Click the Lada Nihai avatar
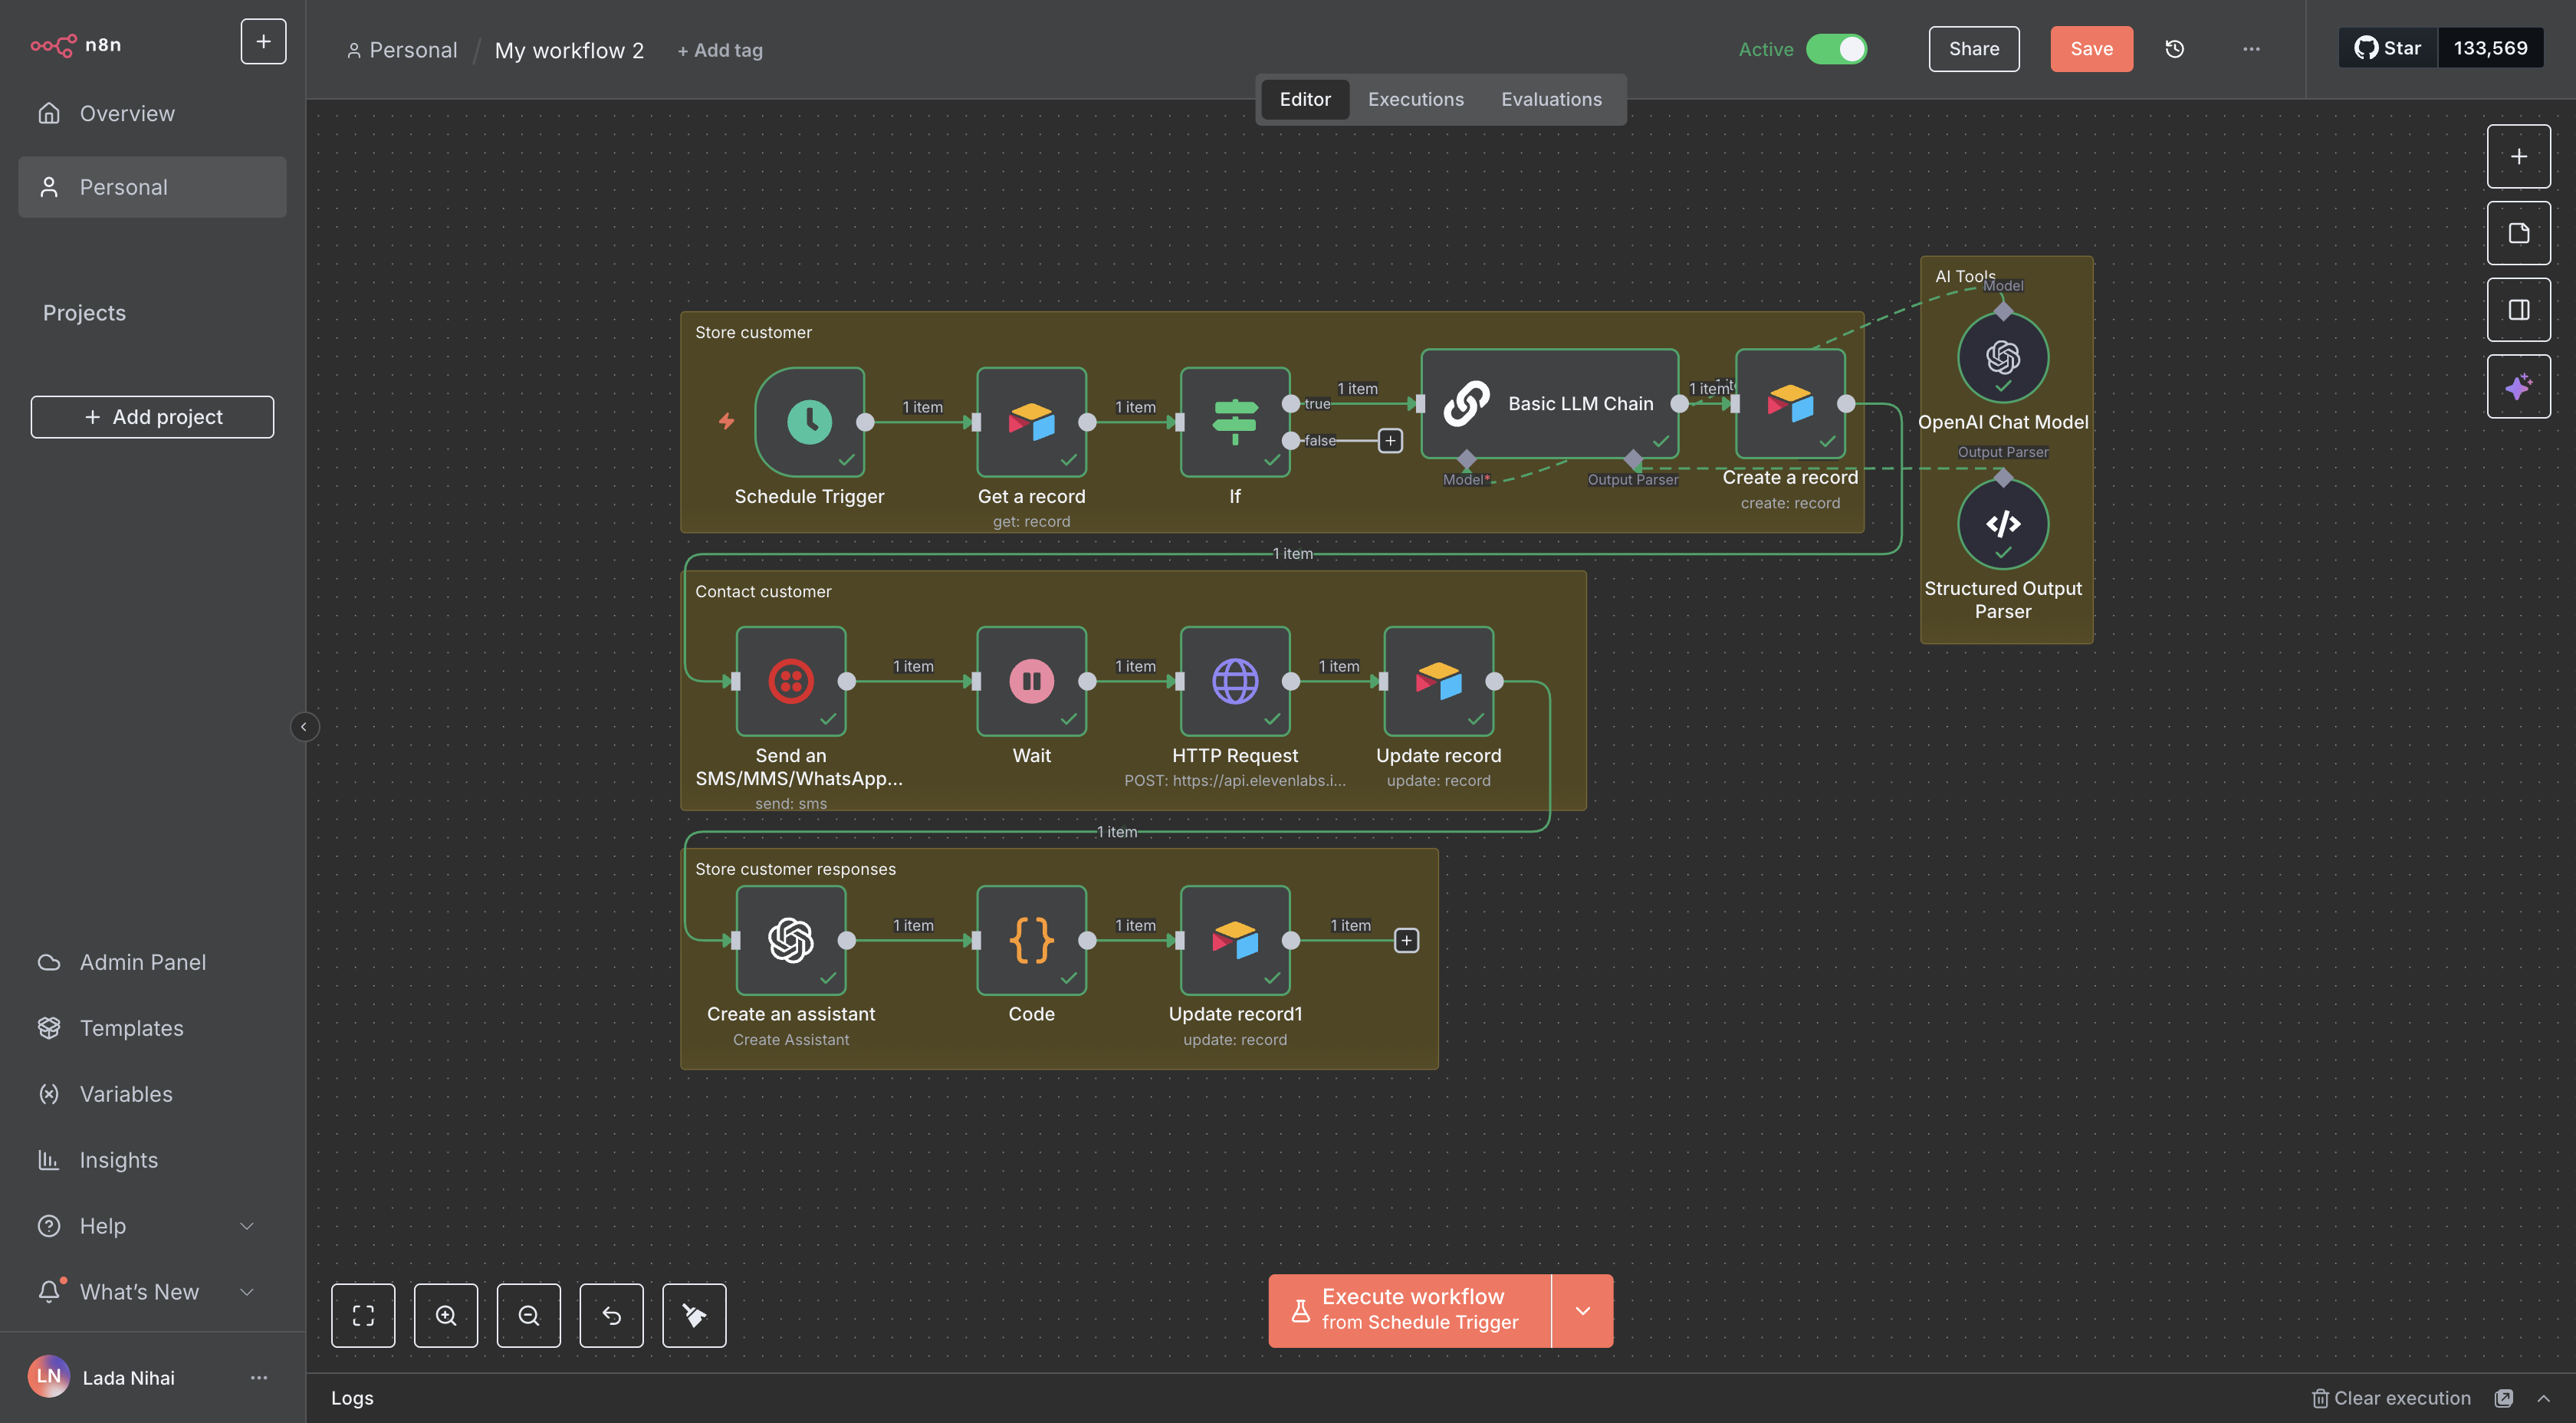The height and width of the screenshot is (1423, 2576). [49, 1377]
